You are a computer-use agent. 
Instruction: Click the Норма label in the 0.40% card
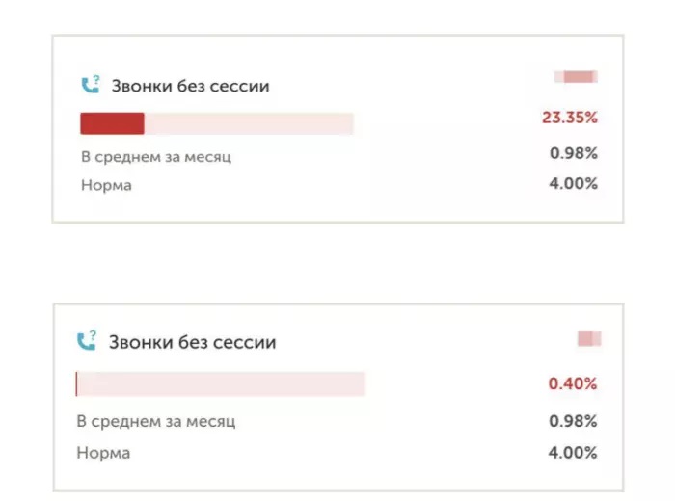point(103,452)
